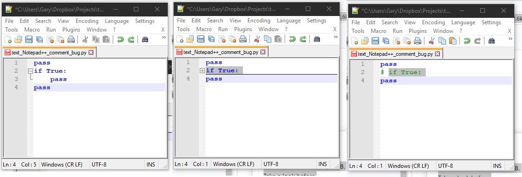Click the Open file icon in the right window
This screenshot has height=177, width=522.
coord(365,41)
